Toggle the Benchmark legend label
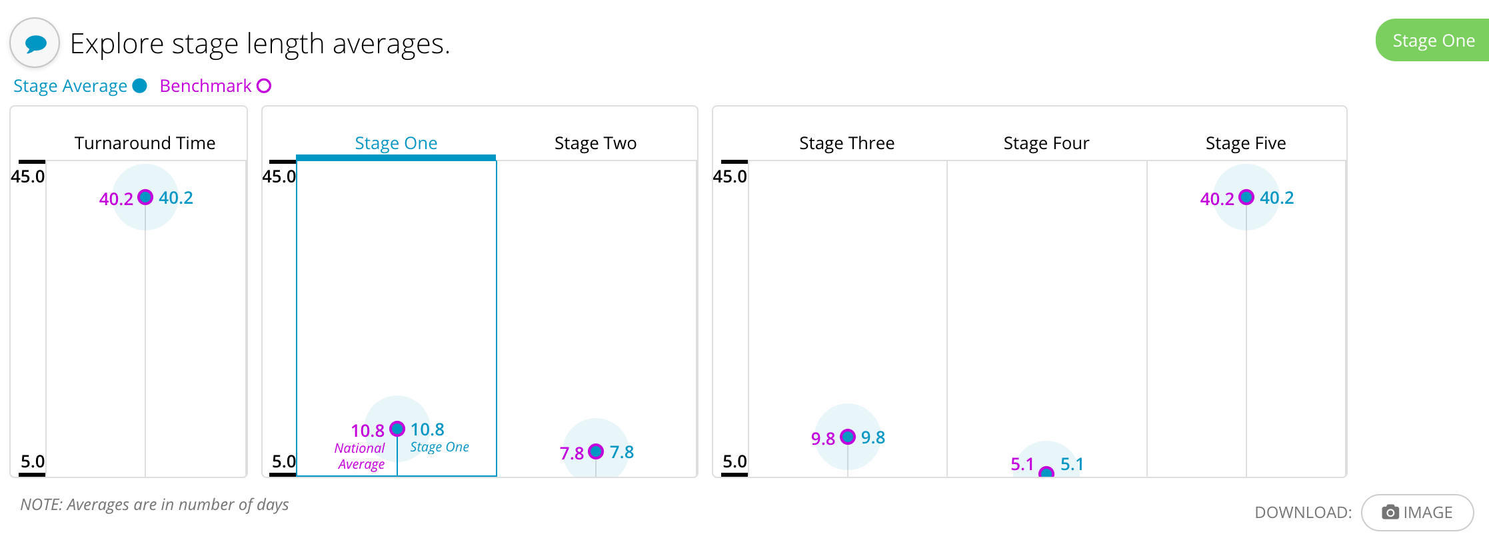1489x546 pixels. [x=205, y=86]
